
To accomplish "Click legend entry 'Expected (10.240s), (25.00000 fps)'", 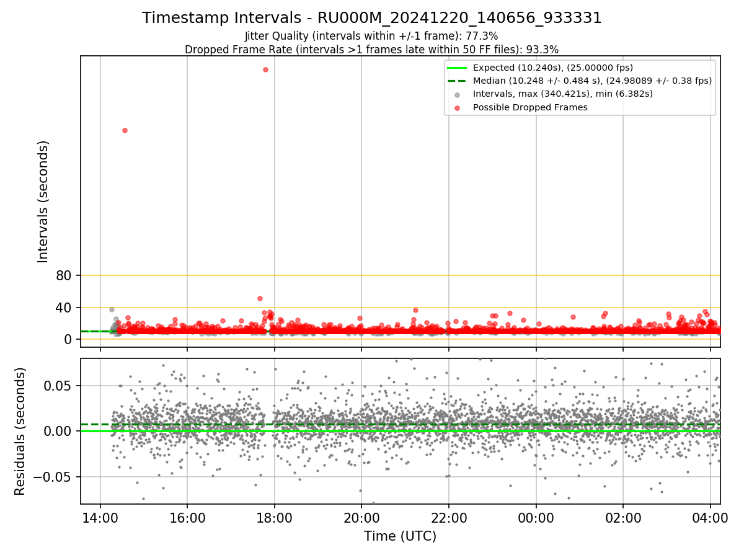I will (552, 68).
